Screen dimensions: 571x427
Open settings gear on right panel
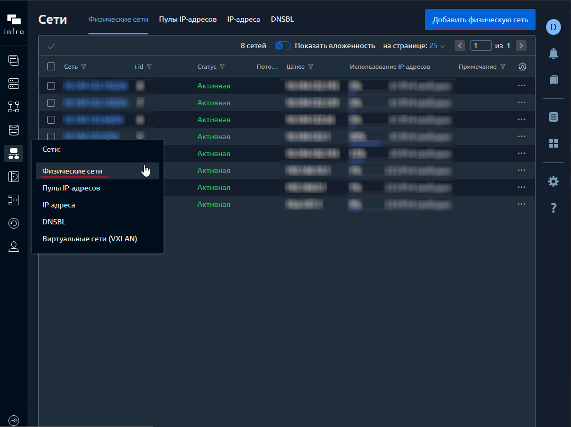pos(553,181)
